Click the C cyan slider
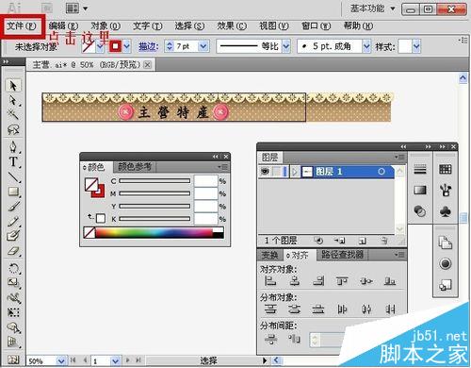The image size is (471, 368). pos(154,181)
